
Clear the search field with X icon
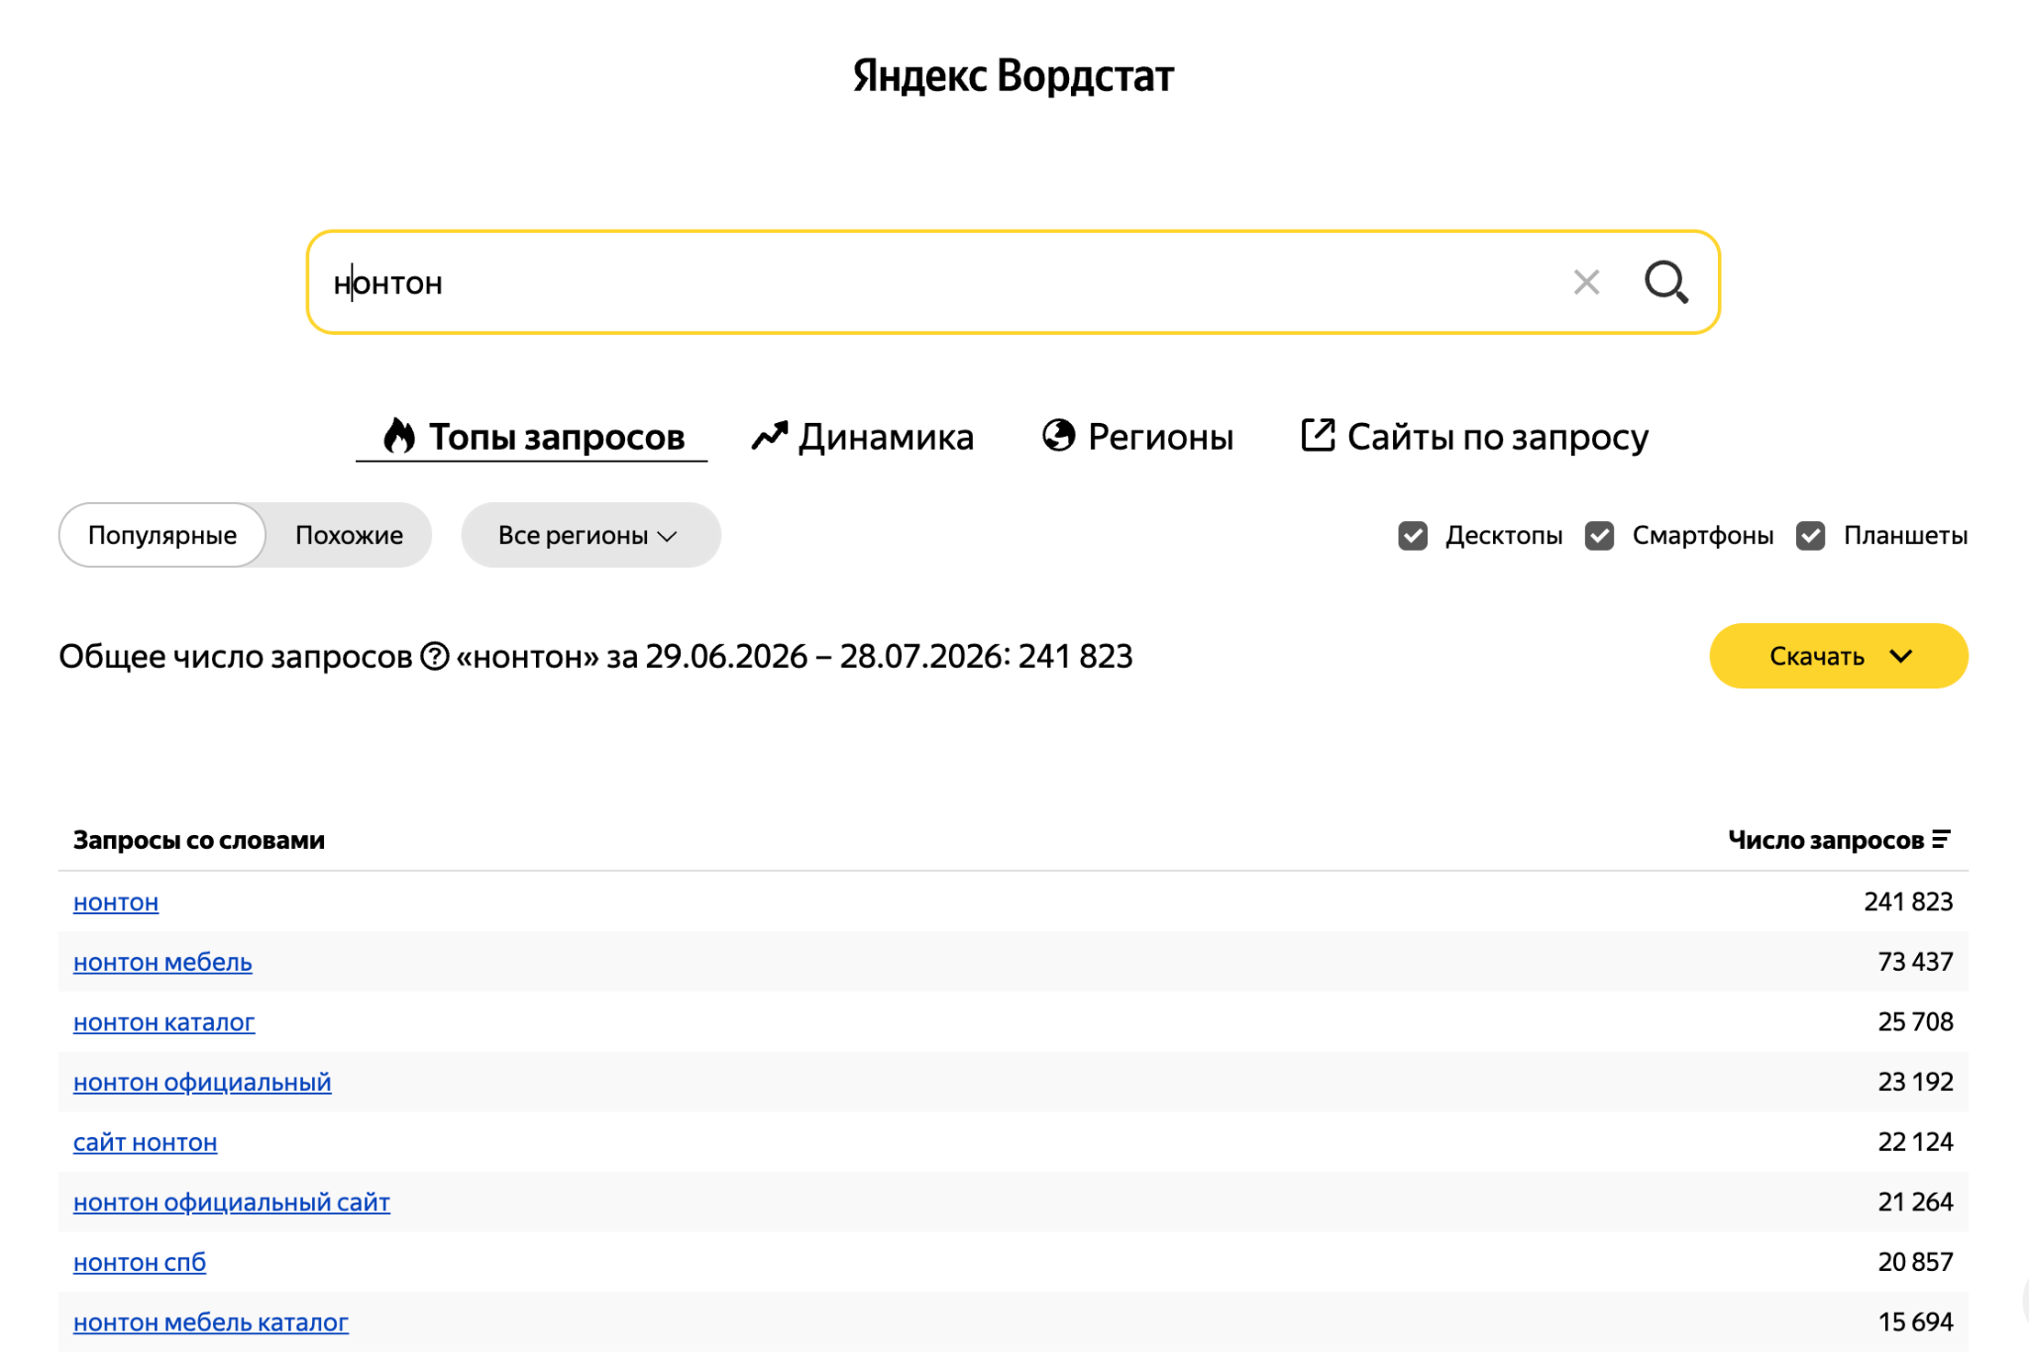click(x=1586, y=282)
